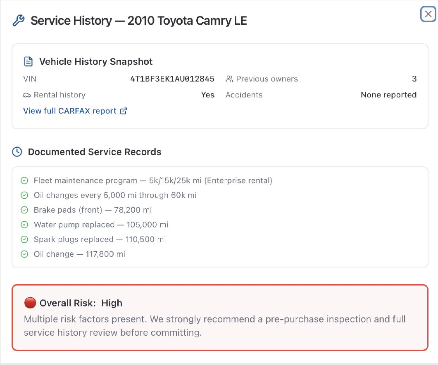The width and height of the screenshot is (438, 365).
Task: Click the wrench icon beside Service History
Action: point(19,21)
